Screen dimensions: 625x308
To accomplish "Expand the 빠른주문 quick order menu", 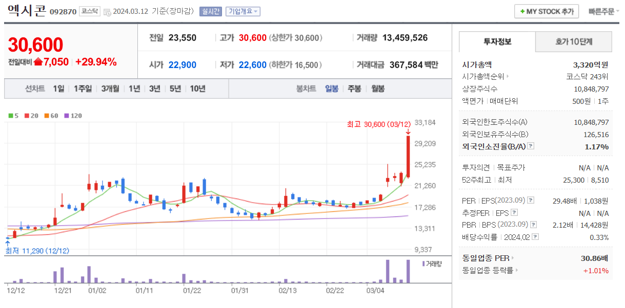I will [604, 11].
